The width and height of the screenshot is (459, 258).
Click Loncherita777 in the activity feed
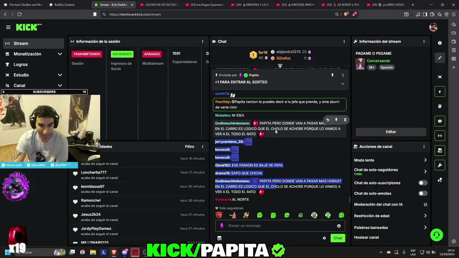click(94, 172)
